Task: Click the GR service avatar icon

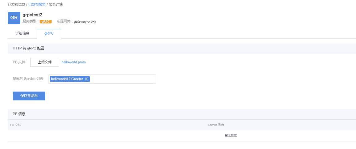Action: coord(14,18)
